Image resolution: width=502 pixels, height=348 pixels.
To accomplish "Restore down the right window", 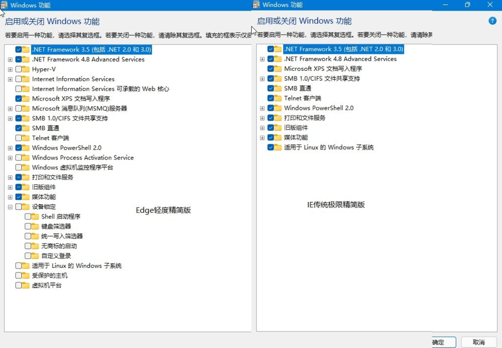I will pyautogui.click(x=468, y=5).
